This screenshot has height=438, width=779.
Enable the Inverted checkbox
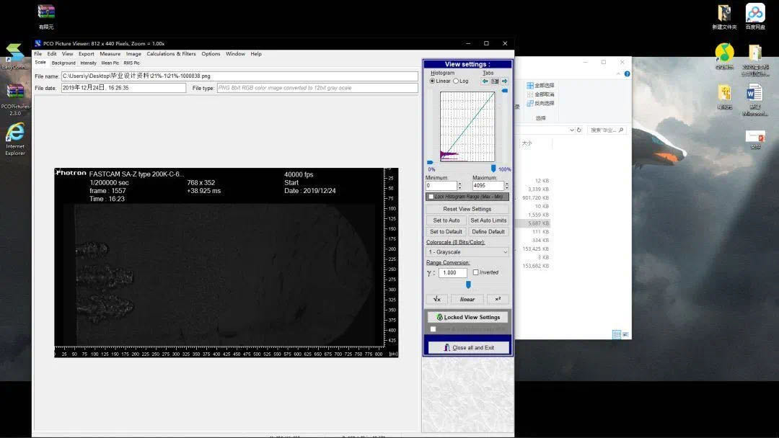(476, 272)
